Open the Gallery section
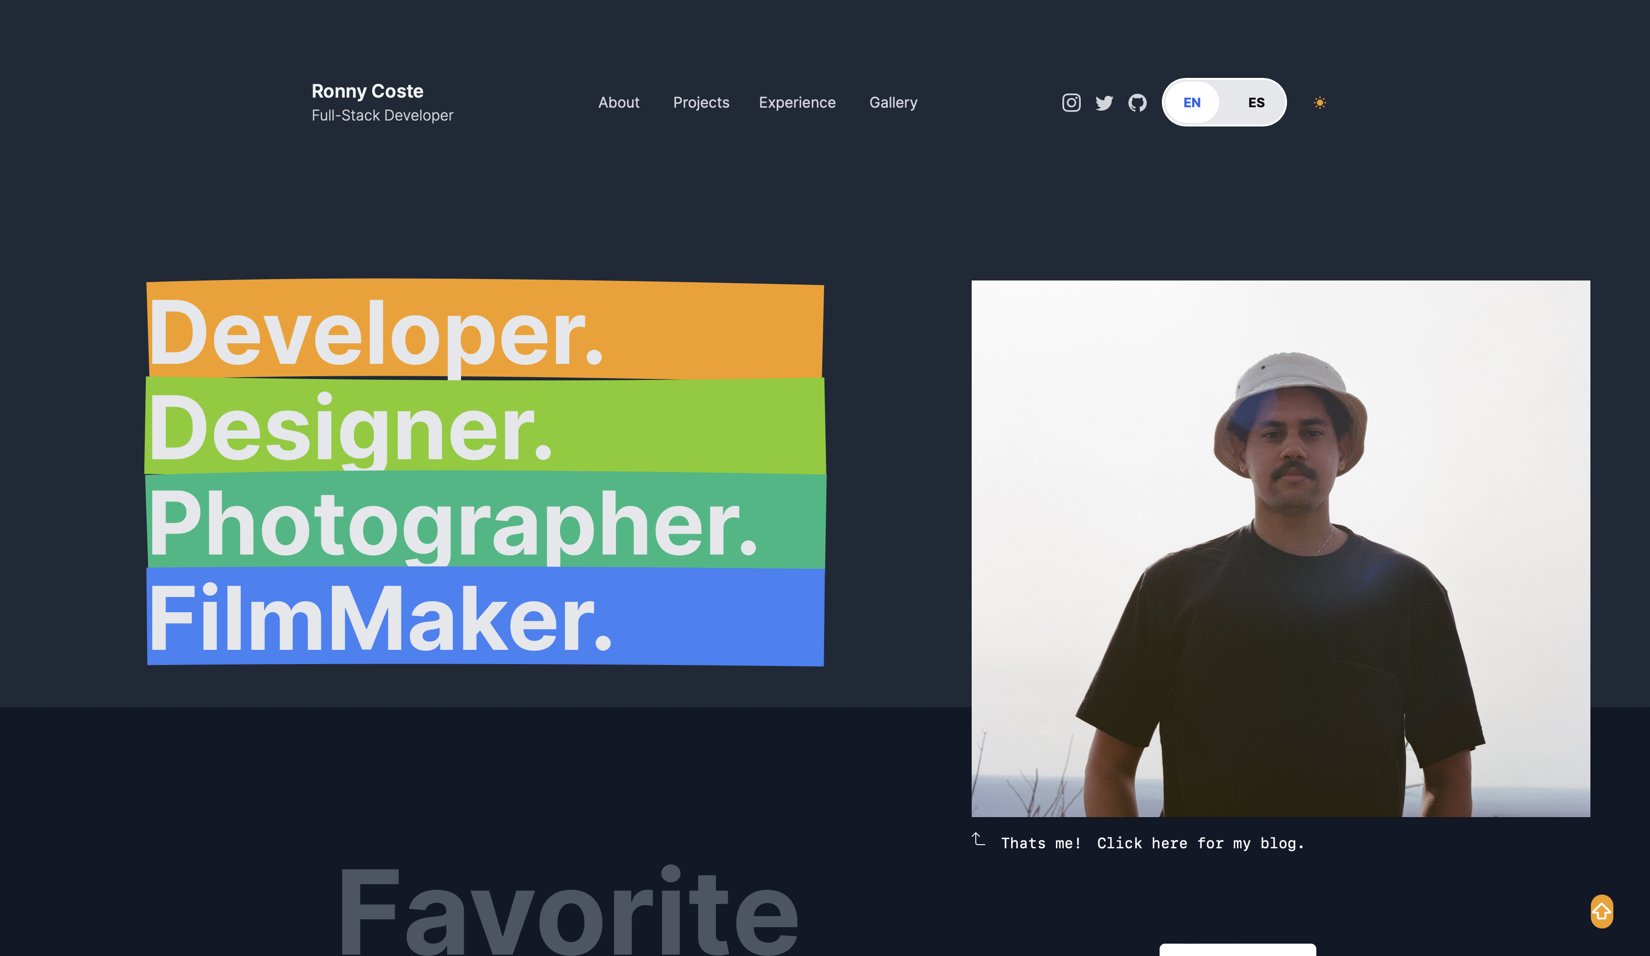Viewport: 1650px width, 956px height. 893,102
